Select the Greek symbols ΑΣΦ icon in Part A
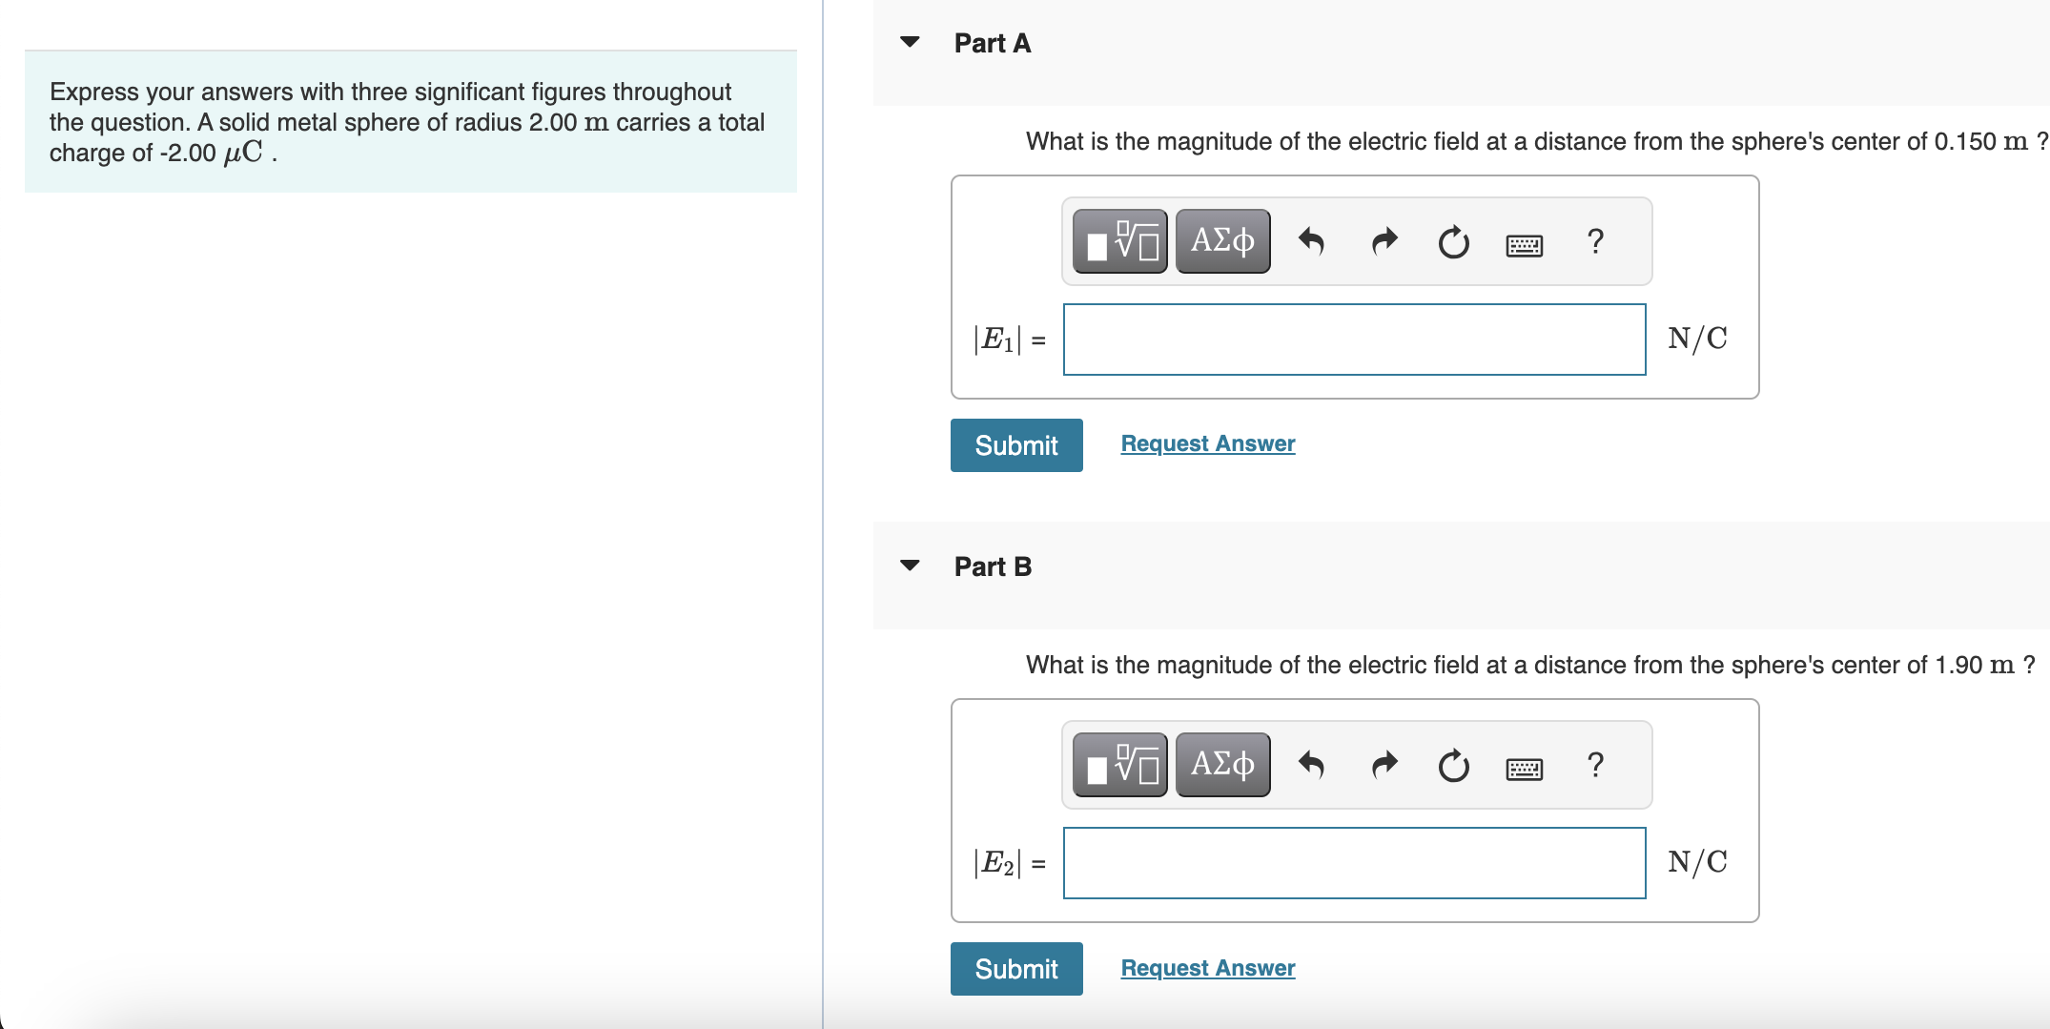Image resolution: width=2050 pixels, height=1029 pixels. (1221, 241)
